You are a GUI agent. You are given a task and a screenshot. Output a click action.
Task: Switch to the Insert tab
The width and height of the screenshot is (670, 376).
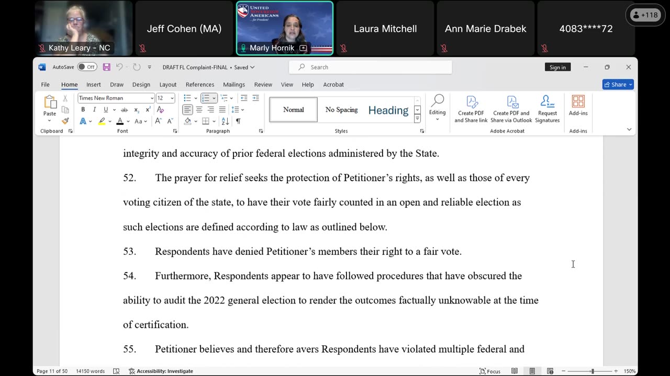[x=94, y=85]
